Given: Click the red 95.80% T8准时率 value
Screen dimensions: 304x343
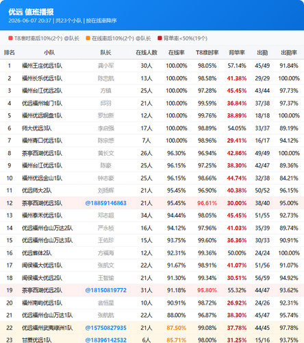Looking at the screenshot, I should pos(207,290).
